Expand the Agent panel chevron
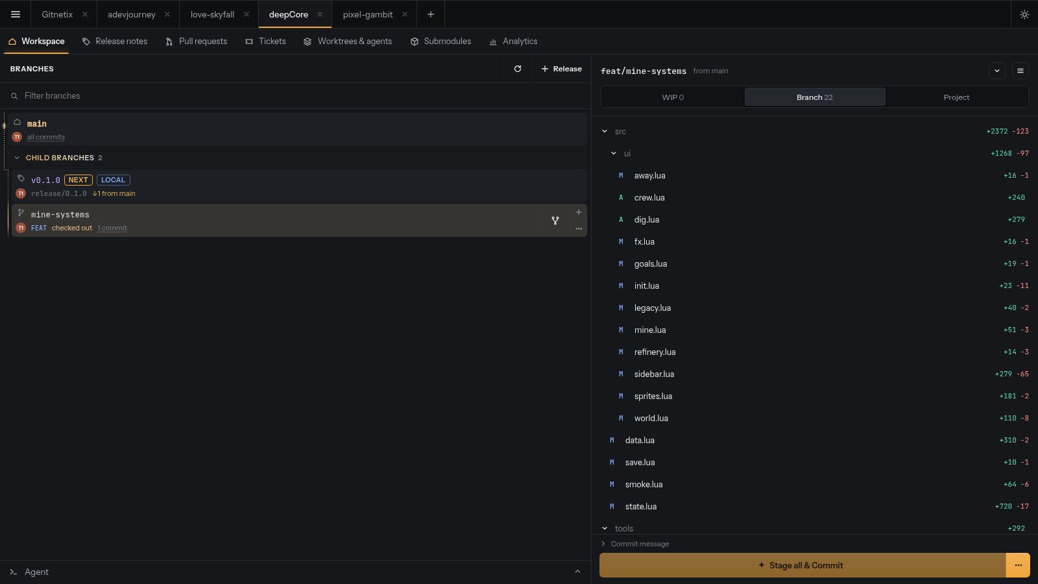The width and height of the screenshot is (1038, 584). (x=577, y=572)
